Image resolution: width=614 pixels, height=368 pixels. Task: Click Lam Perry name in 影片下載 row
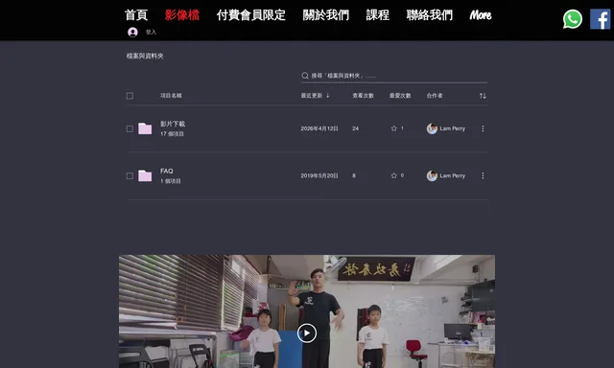click(452, 128)
